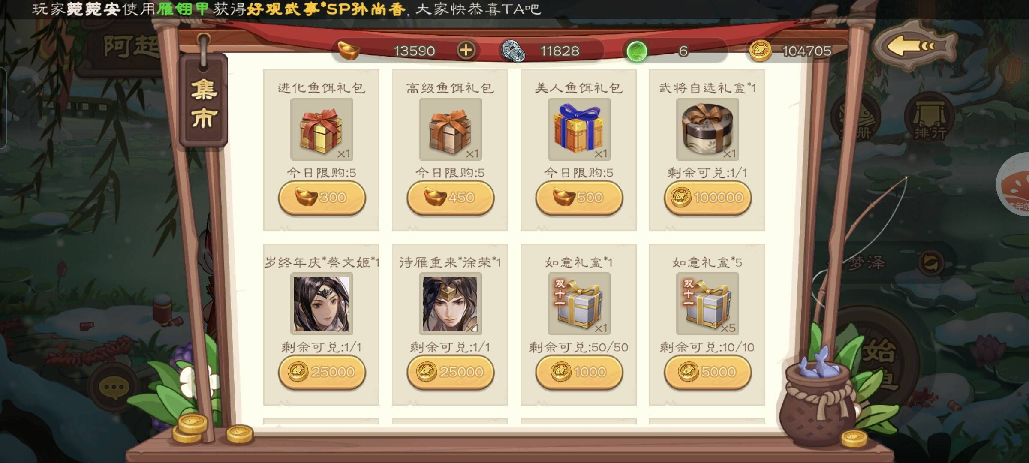1029x463 pixels.
Task: Tap the 如意礼盒*1 silver gift box icon
Action: [x=579, y=304]
